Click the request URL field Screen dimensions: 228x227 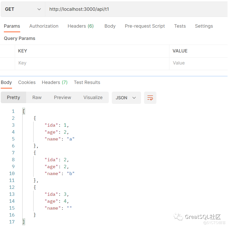tap(136, 9)
